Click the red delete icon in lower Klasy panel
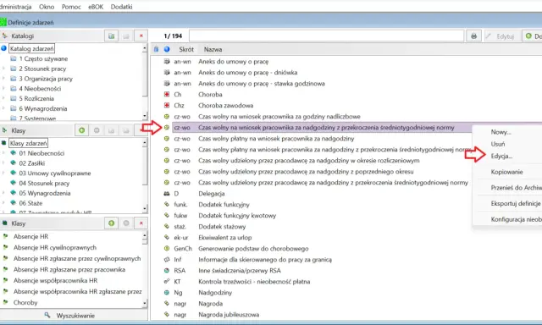The height and width of the screenshot is (325, 542). [141, 223]
